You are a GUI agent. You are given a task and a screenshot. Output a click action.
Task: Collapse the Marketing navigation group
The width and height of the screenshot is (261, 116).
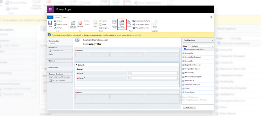pos(48,68)
